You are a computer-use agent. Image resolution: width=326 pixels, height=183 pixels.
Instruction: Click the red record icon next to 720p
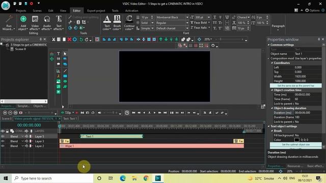coord(77,113)
